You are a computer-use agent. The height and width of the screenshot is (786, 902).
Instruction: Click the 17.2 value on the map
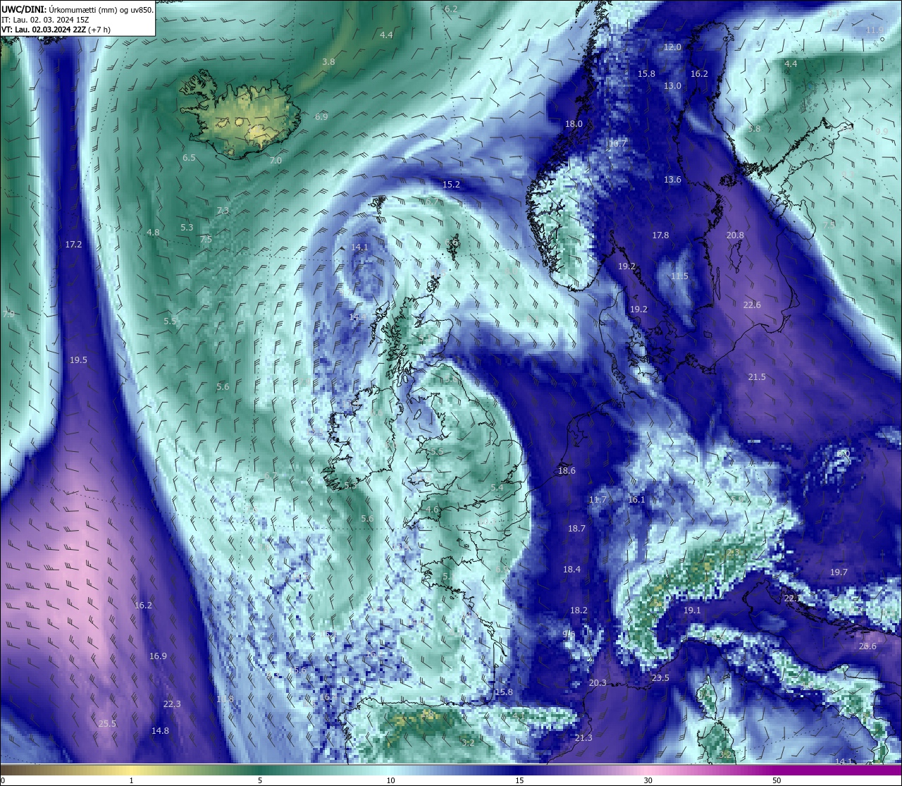73,245
